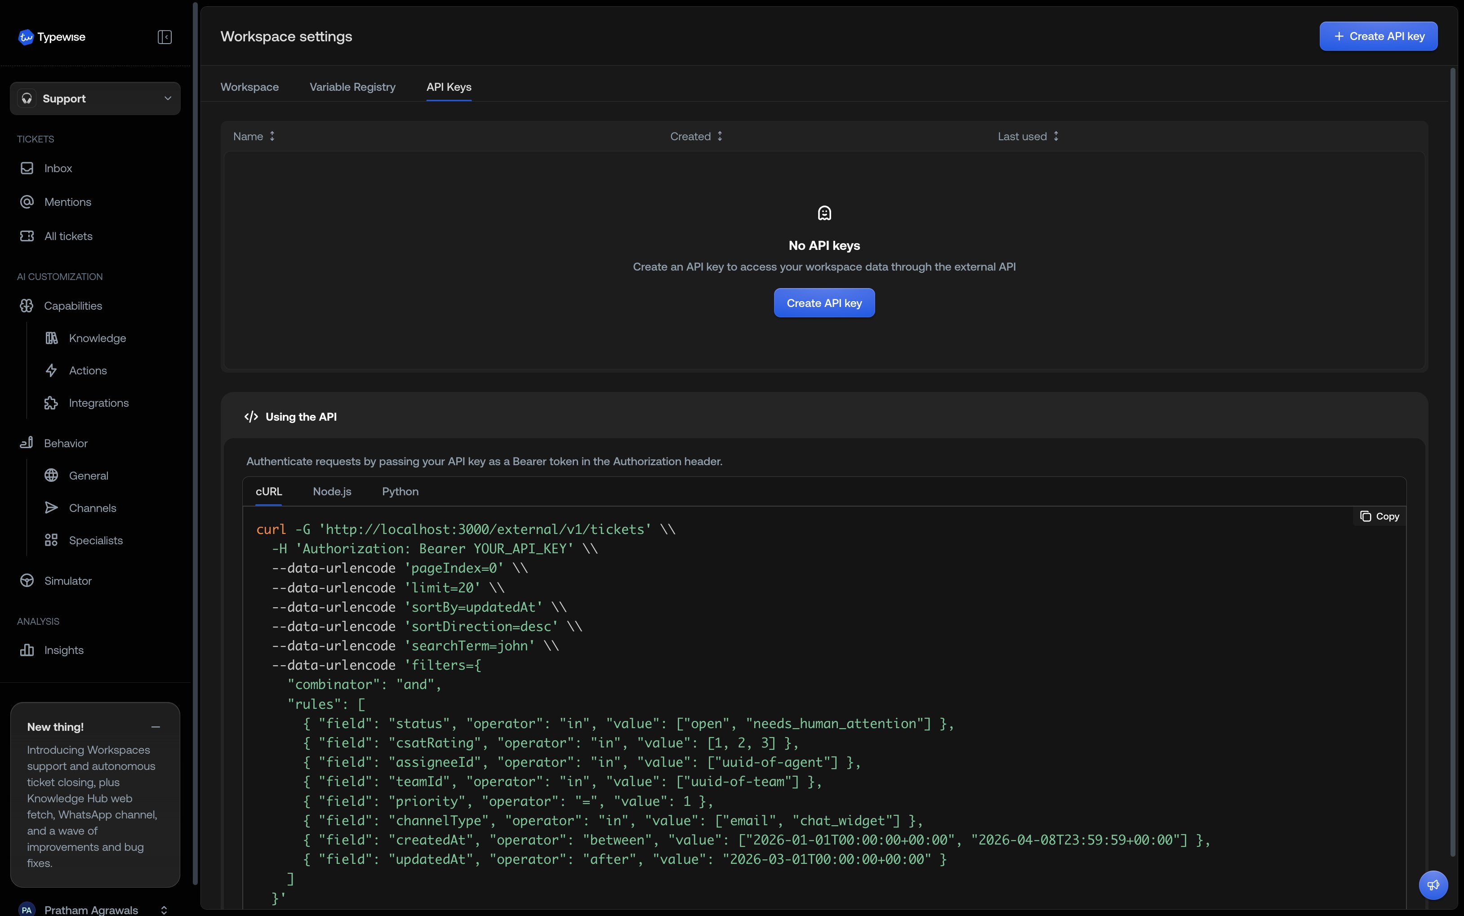Click the 'sortBy=updatedAt' code line
The width and height of the screenshot is (1464, 916).
pyautogui.click(x=419, y=606)
